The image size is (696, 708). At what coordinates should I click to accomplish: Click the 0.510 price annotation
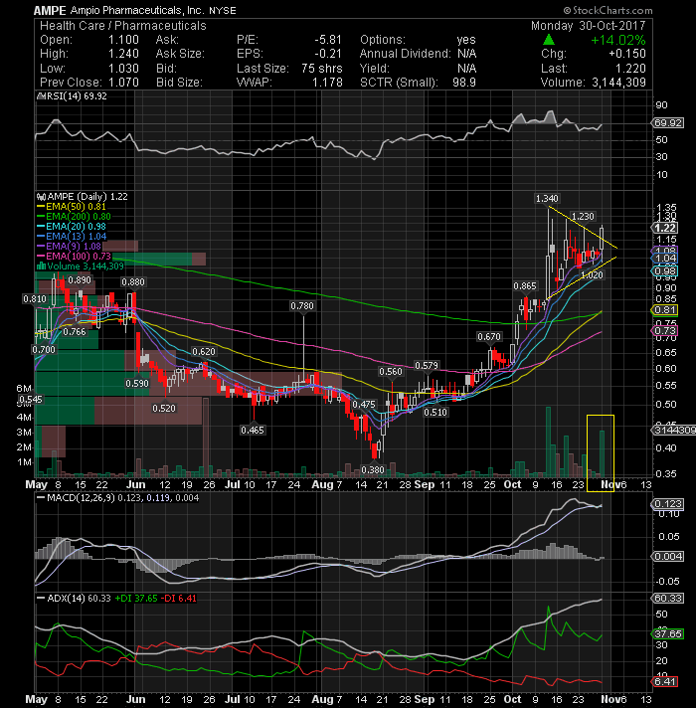[435, 412]
